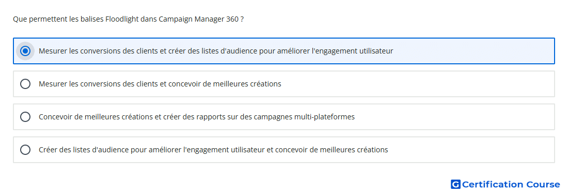Select radio for multi-plateformes reports option
The image size is (568, 194).
25,117
